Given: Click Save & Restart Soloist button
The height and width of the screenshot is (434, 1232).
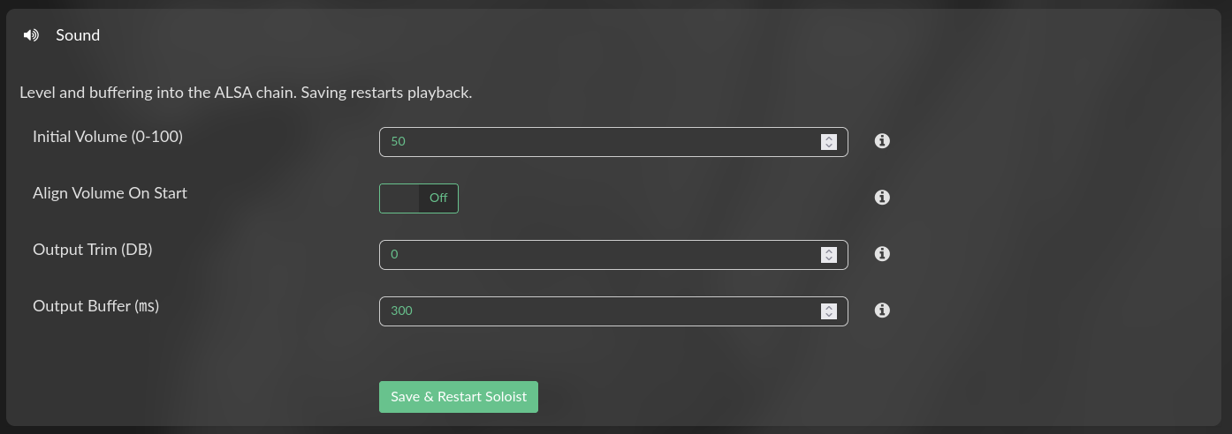Looking at the screenshot, I should coord(459,397).
